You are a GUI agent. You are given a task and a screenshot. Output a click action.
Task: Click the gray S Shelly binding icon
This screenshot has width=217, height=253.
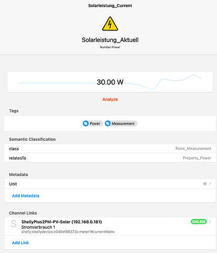[14, 224]
